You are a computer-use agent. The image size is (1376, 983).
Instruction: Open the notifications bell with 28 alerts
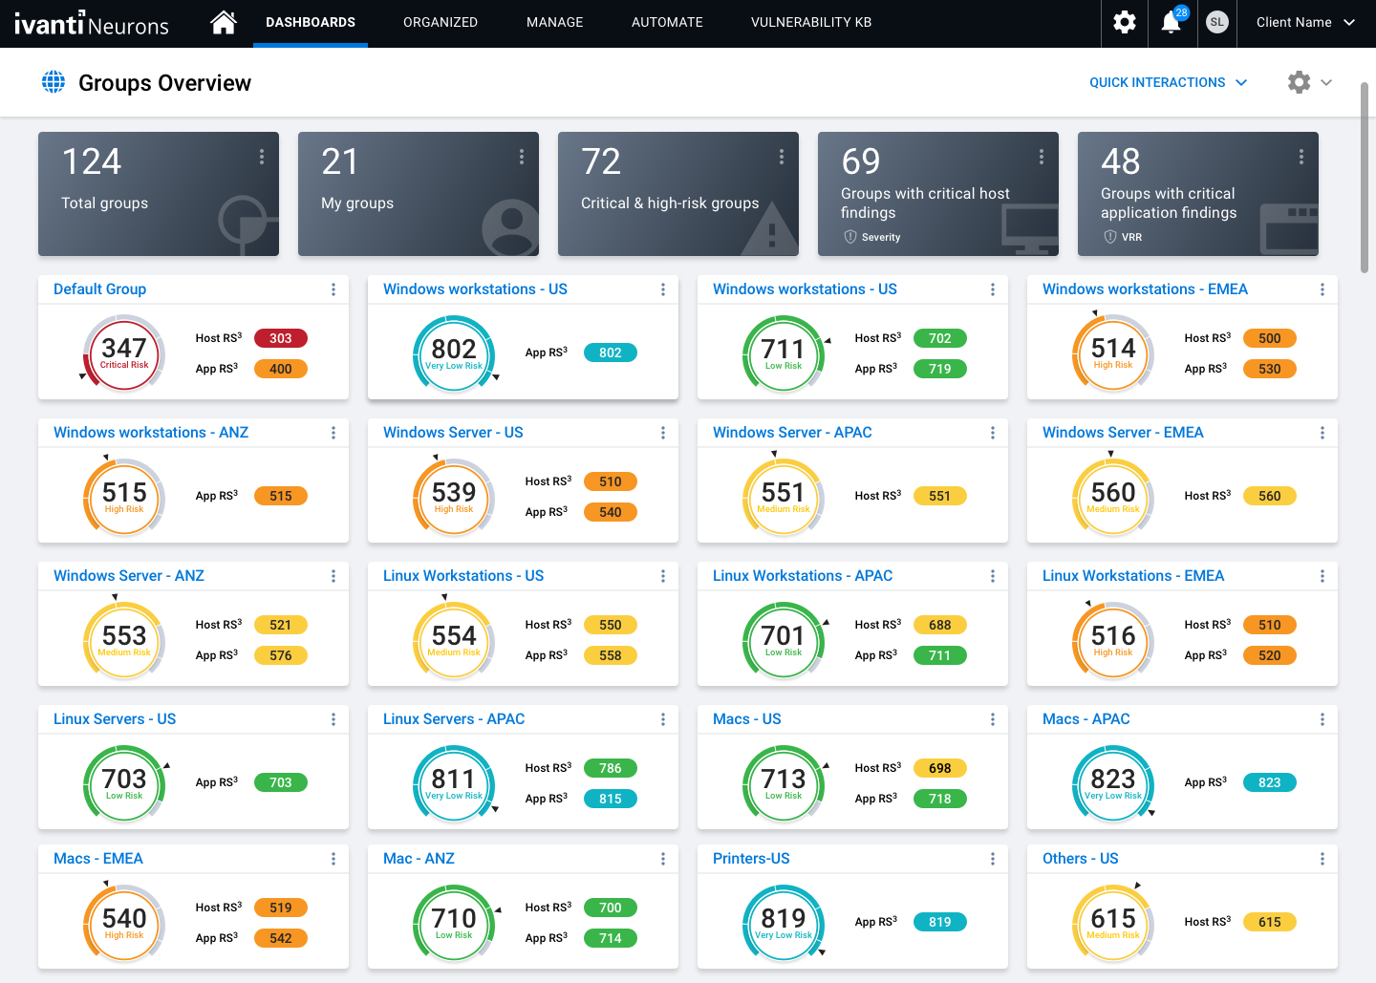click(x=1172, y=22)
